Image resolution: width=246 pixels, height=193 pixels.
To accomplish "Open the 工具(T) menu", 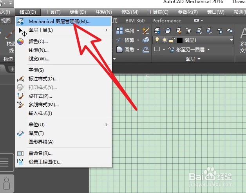I will pyautogui.click(x=53, y=12).
